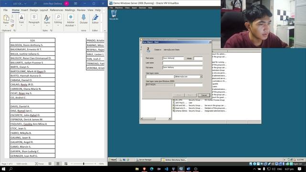Switch to the Insert tab
This screenshot has height=172, width=306.
tap(24, 10)
